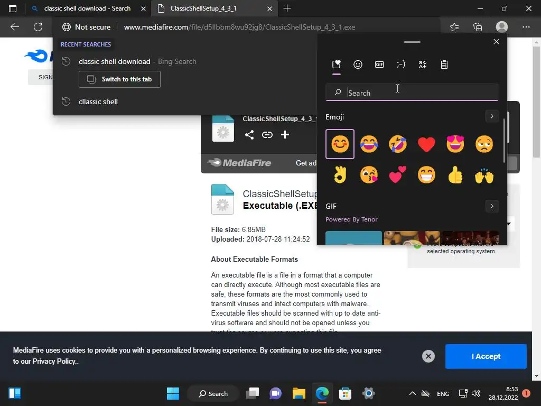Image resolution: width=541 pixels, height=406 pixels.
Task: Accept cookies with I Accept button
Action: click(x=486, y=356)
